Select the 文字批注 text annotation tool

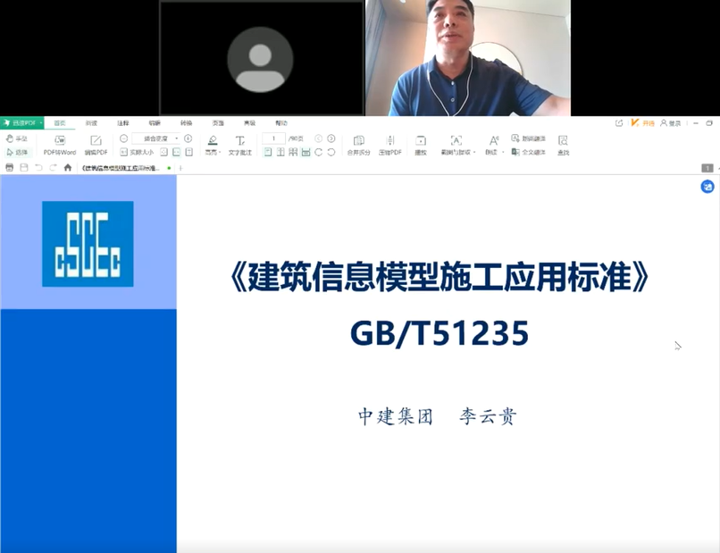click(x=239, y=141)
